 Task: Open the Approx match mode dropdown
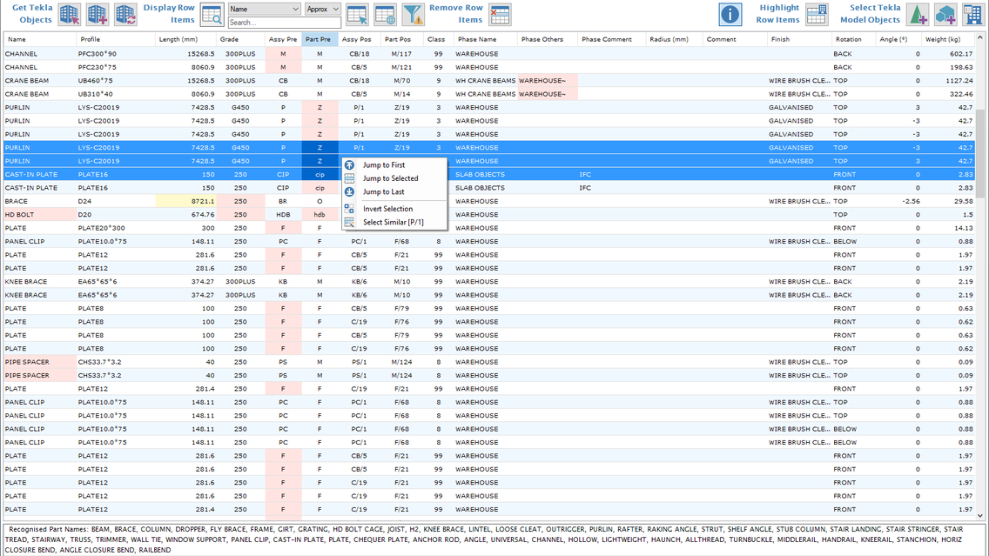coord(322,9)
